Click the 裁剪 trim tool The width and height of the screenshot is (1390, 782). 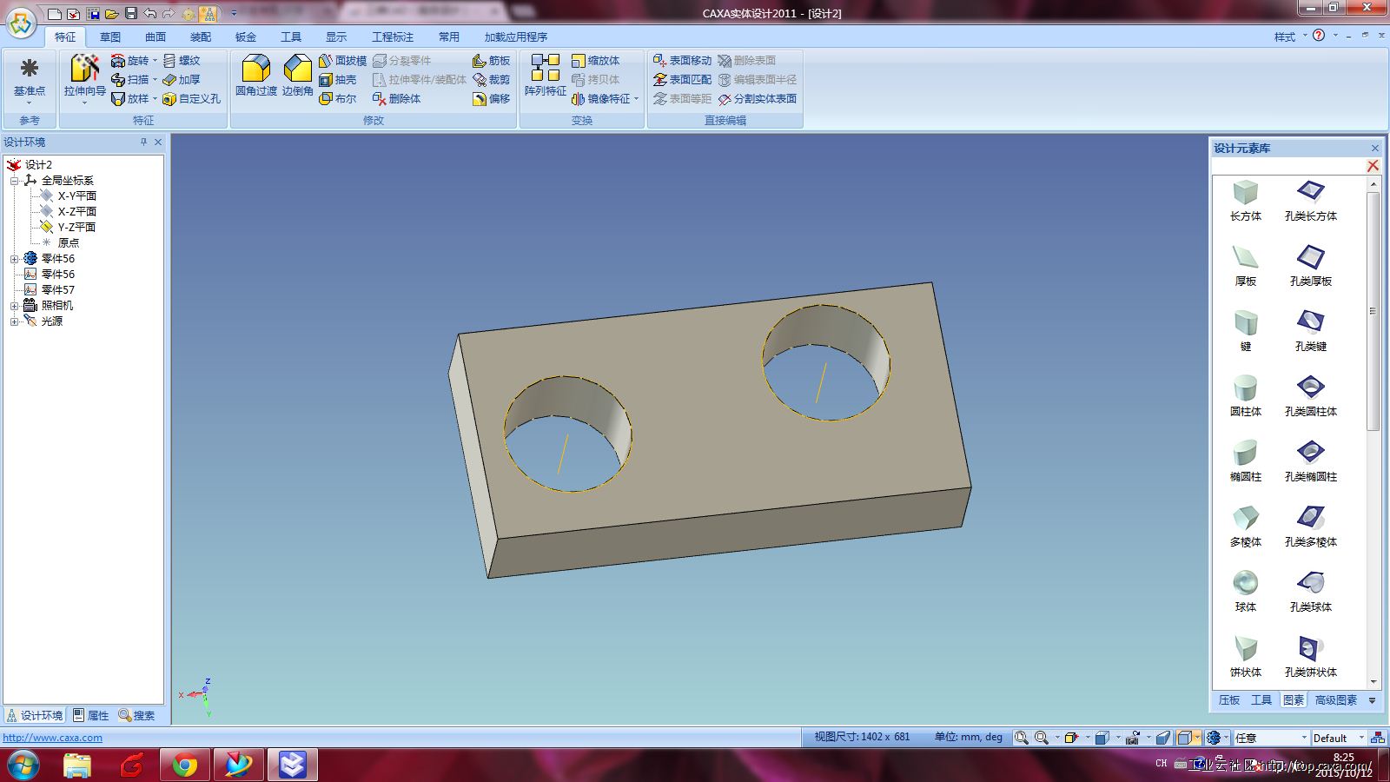[491, 80]
